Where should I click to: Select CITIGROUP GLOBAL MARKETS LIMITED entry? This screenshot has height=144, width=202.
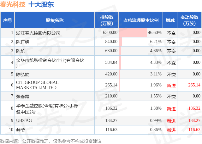(x=37, y=85)
